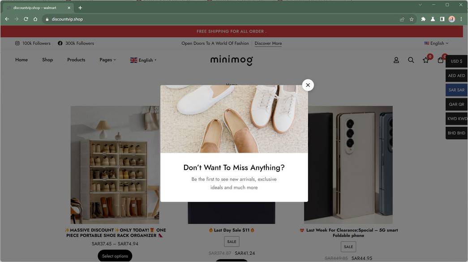Click the site padlock security icon

(x=47, y=19)
